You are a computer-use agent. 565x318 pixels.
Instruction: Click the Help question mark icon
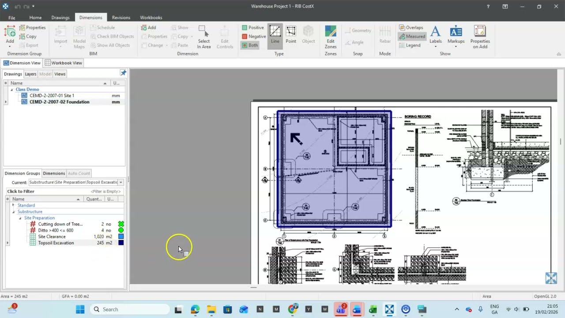coord(488,6)
